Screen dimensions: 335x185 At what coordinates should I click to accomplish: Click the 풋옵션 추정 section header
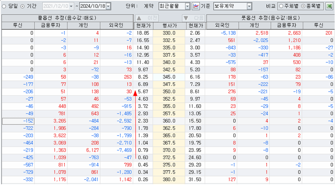[x=270, y=18]
